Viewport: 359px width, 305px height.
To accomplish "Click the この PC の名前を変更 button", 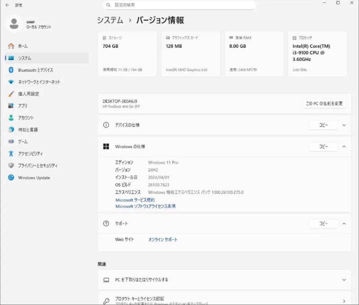I will 324,103.
